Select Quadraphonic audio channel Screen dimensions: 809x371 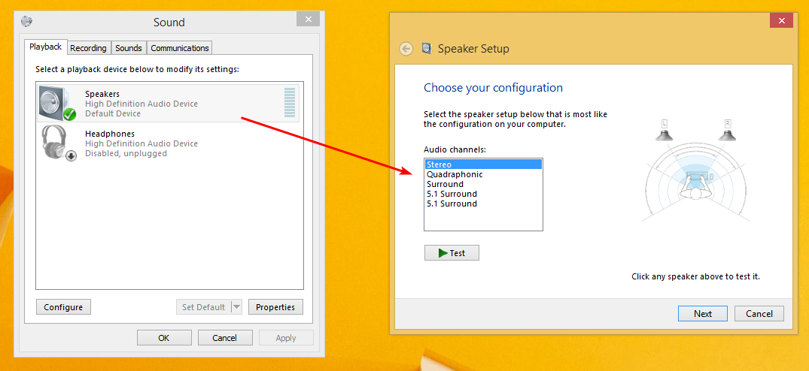(x=455, y=174)
